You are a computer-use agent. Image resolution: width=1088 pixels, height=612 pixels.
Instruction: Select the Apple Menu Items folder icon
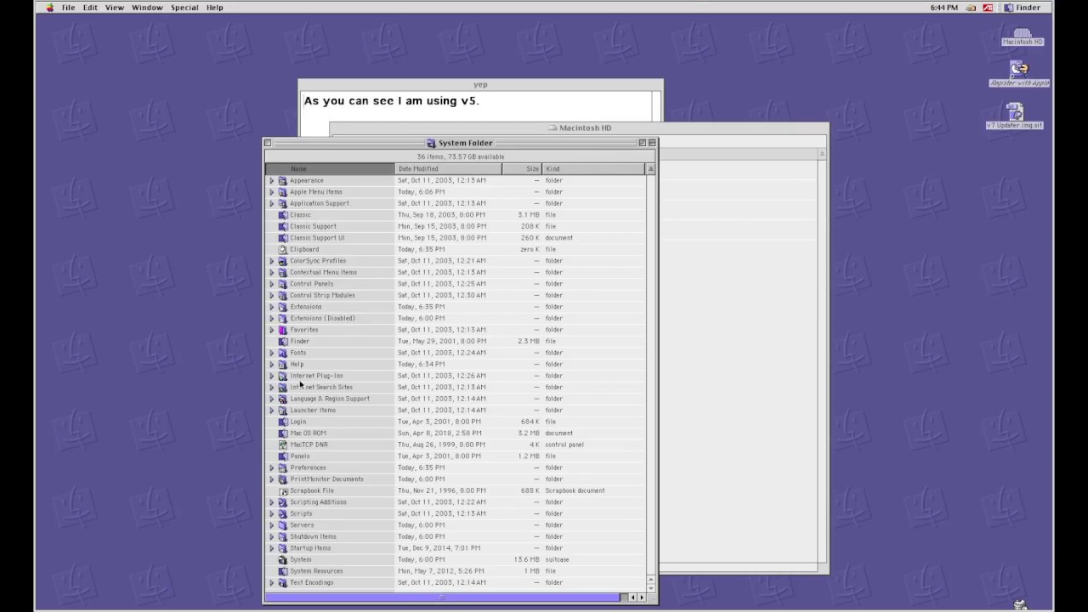pyautogui.click(x=283, y=192)
